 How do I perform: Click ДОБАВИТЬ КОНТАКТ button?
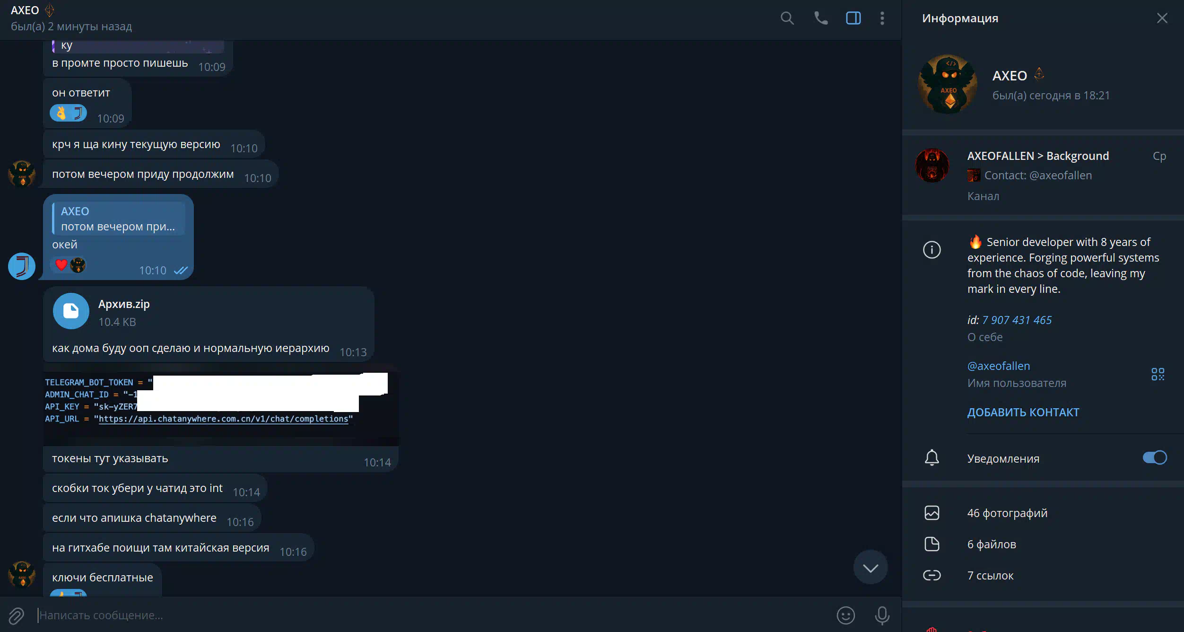[x=1023, y=412]
